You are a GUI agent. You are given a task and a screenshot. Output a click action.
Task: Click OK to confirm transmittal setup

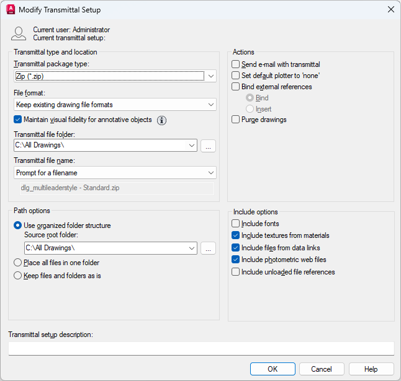[273, 369]
